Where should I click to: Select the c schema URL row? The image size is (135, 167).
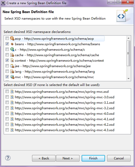(50, 49)
